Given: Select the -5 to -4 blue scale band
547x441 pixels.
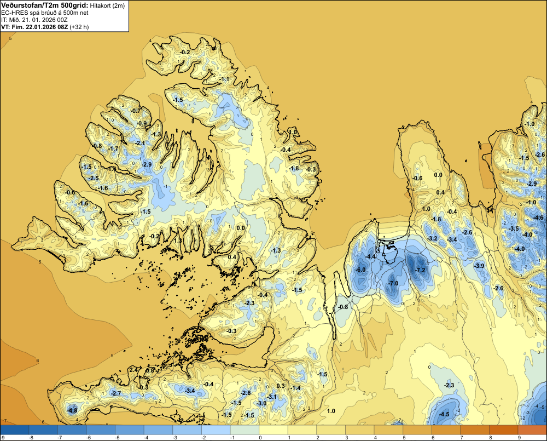Looking at the screenshot, I should pyautogui.click(x=130, y=430).
